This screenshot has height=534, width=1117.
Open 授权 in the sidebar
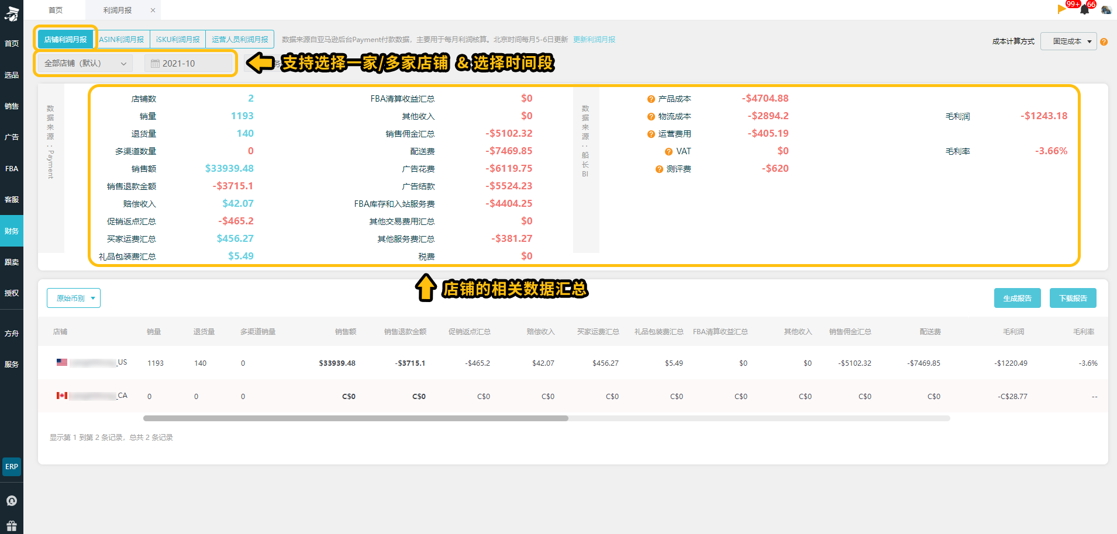(12, 293)
